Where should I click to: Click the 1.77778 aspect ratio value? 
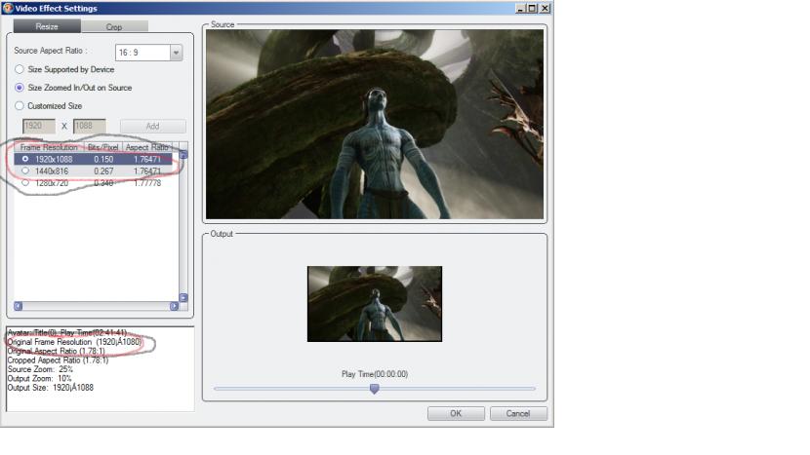[147, 182]
